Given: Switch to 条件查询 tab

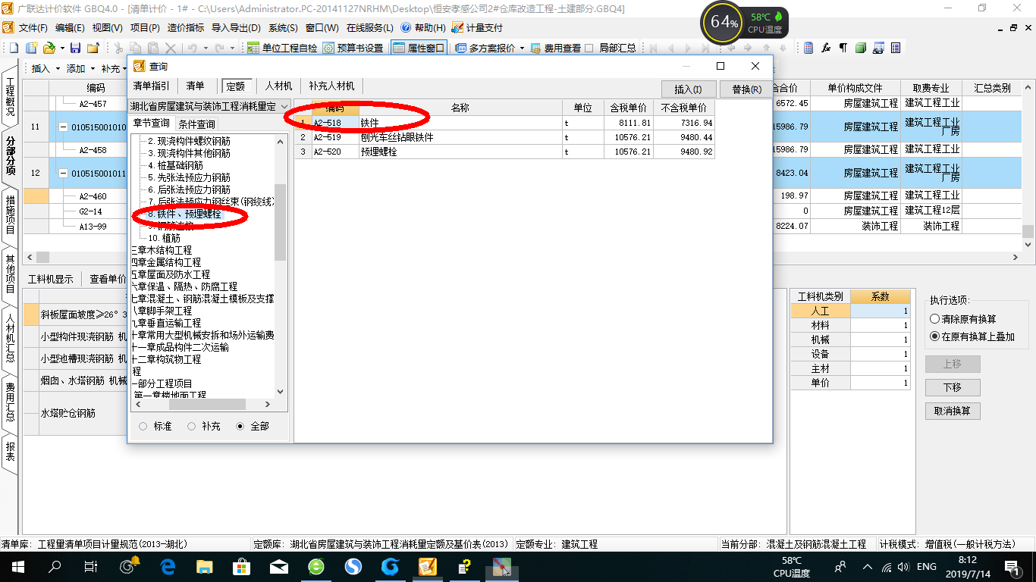Looking at the screenshot, I should click(x=196, y=124).
